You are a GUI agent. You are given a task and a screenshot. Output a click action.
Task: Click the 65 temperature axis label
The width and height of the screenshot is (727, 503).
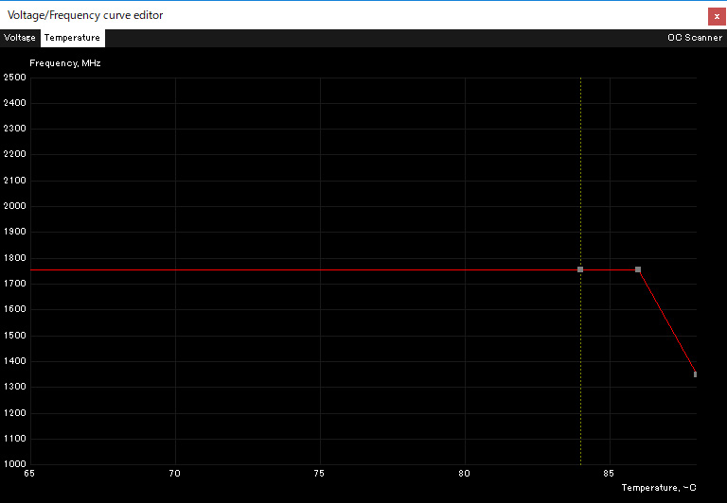[x=29, y=474]
